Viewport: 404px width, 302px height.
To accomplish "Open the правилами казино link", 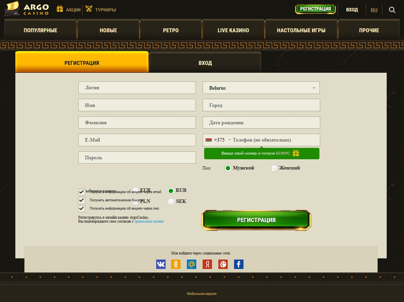I will pos(149,221).
